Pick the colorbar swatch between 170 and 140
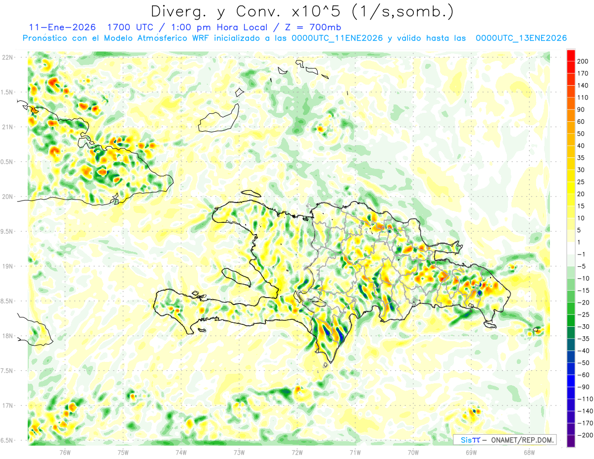Image resolution: width=594 pixels, height=459 pixels. [571, 80]
